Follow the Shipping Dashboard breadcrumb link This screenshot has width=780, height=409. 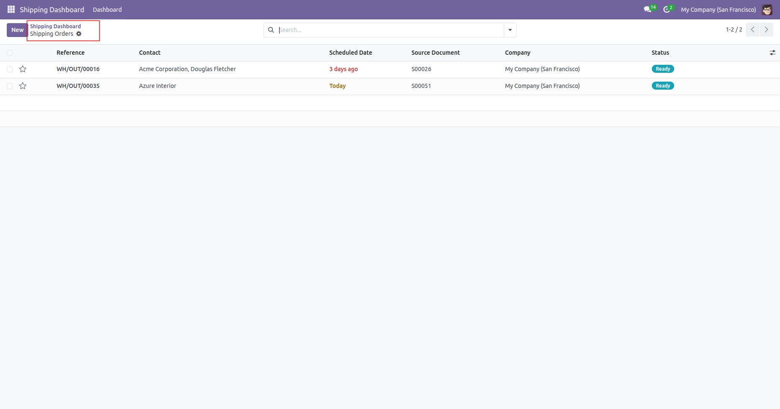tap(55, 26)
